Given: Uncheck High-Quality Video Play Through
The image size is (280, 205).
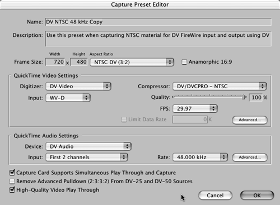Looking at the screenshot, I should pos(12,190).
